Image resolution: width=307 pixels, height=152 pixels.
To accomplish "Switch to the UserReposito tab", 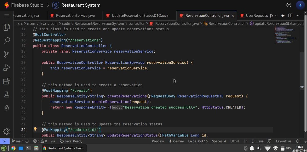I will tap(254, 16).
